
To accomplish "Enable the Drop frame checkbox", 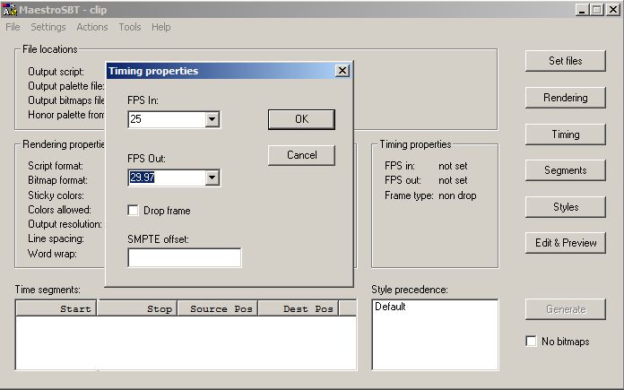I will coord(134,211).
